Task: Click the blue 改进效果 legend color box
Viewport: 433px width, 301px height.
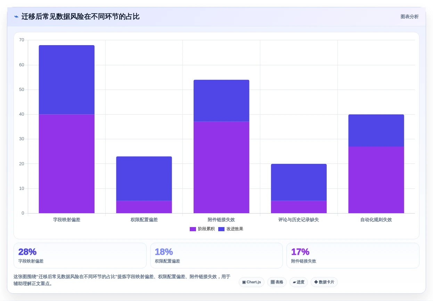Action: [221, 229]
